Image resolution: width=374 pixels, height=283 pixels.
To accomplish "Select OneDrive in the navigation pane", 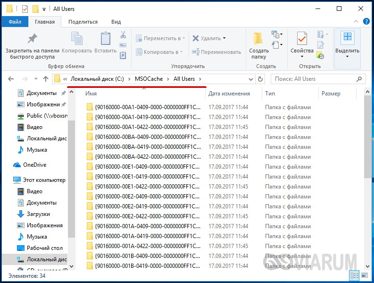I will pyautogui.click(x=34, y=165).
